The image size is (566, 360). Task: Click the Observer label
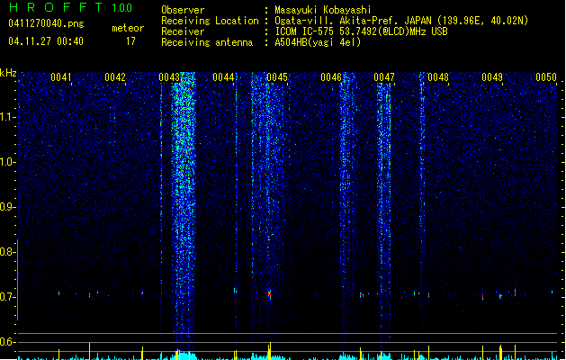[x=183, y=10]
